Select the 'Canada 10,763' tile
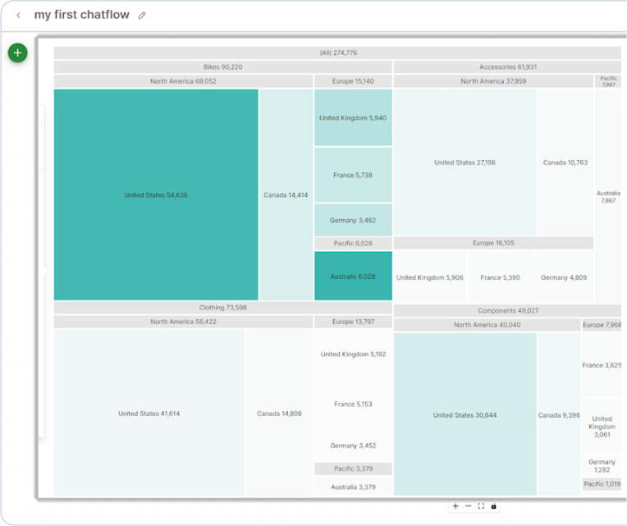This screenshot has height=526, width=627. 565,162
